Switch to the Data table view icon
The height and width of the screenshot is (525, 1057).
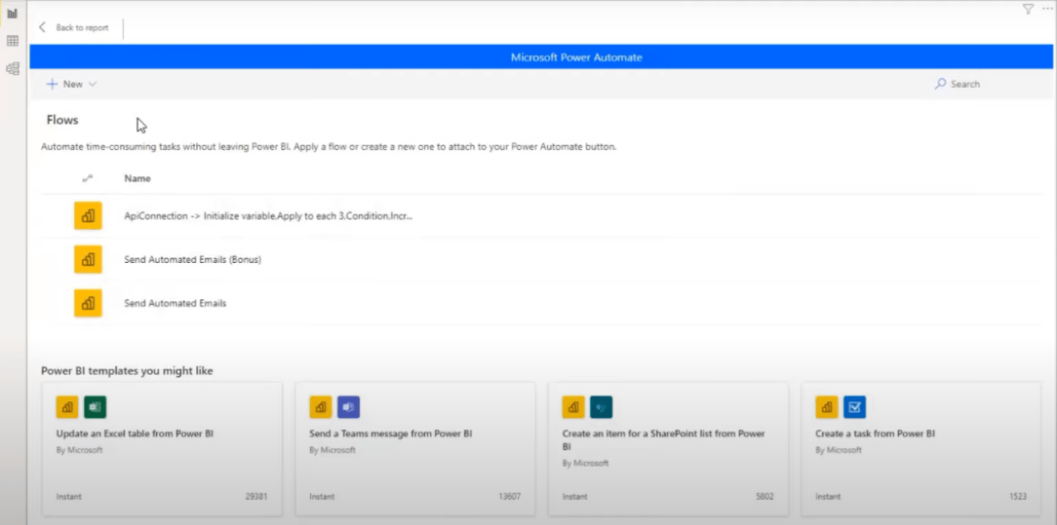coord(12,41)
